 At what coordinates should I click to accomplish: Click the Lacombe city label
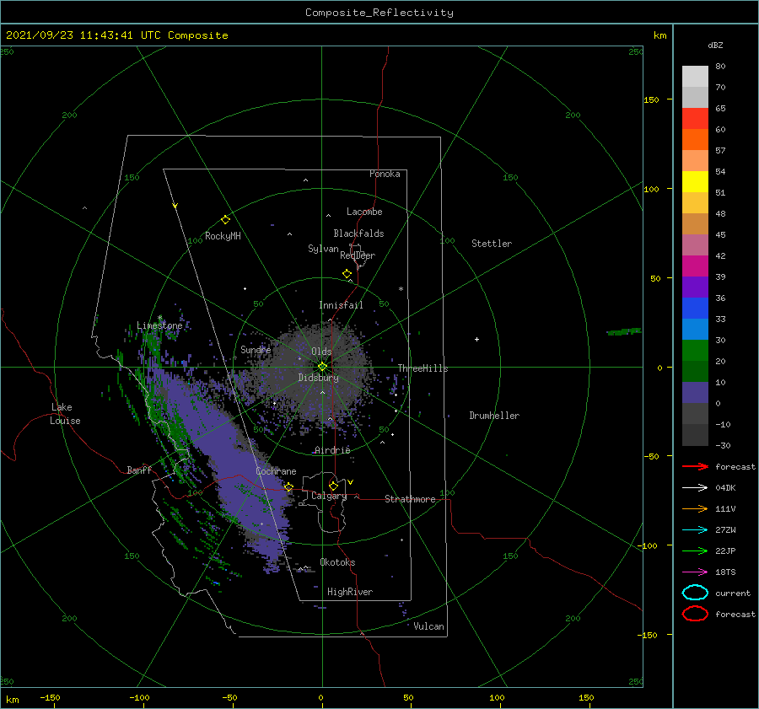364,212
